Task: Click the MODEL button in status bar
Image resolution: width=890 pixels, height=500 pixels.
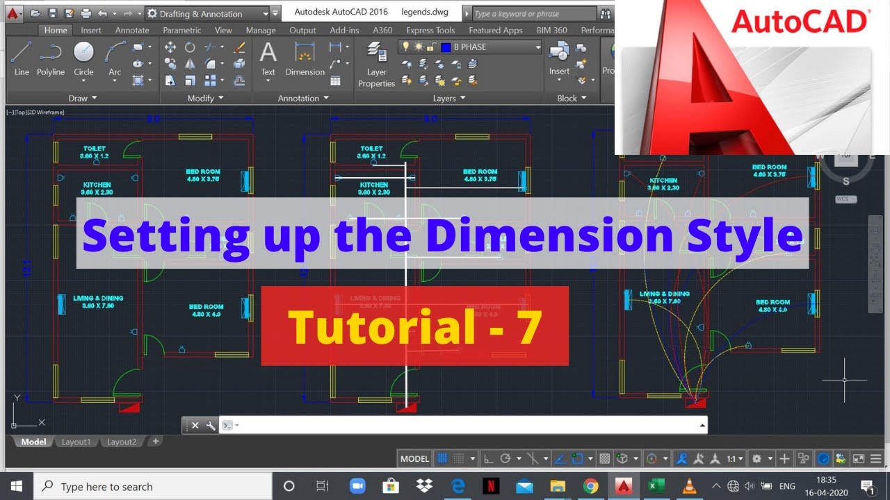Action: pos(415,458)
